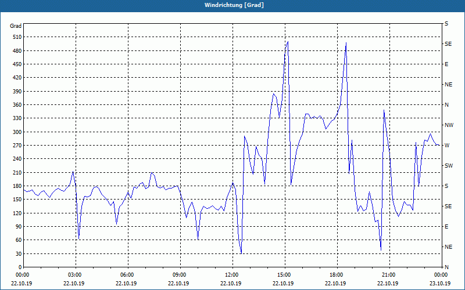Screen dimensions: 465x290
Task: Click the "N" compass label level with 0
Action: point(446,267)
